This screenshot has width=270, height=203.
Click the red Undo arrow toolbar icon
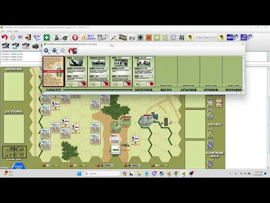(x=4, y=37)
